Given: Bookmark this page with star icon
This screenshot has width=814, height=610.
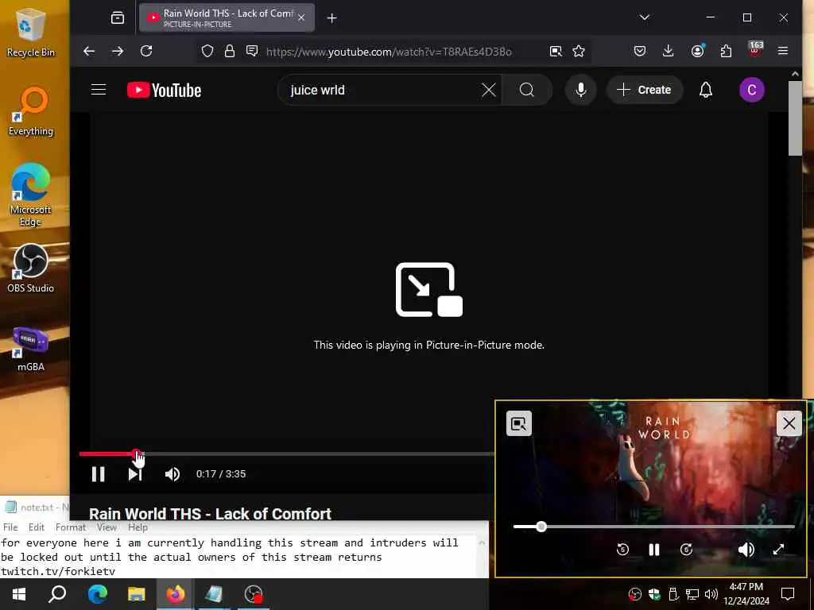Looking at the screenshot, I should (579, 51).
